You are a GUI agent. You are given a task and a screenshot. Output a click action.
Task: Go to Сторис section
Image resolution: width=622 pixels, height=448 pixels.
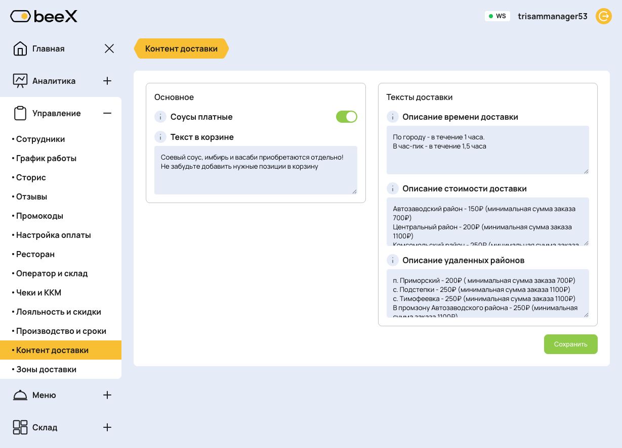(61, 177)
